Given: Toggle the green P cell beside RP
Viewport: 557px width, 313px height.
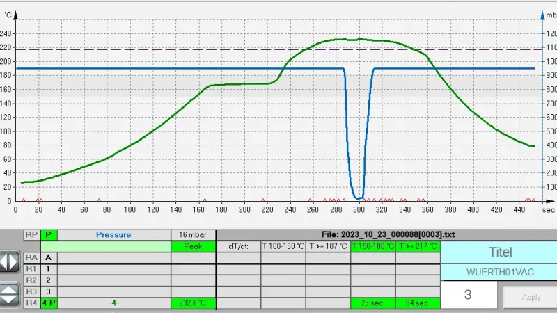Looking at the screenshot, I should pos(49,235).
